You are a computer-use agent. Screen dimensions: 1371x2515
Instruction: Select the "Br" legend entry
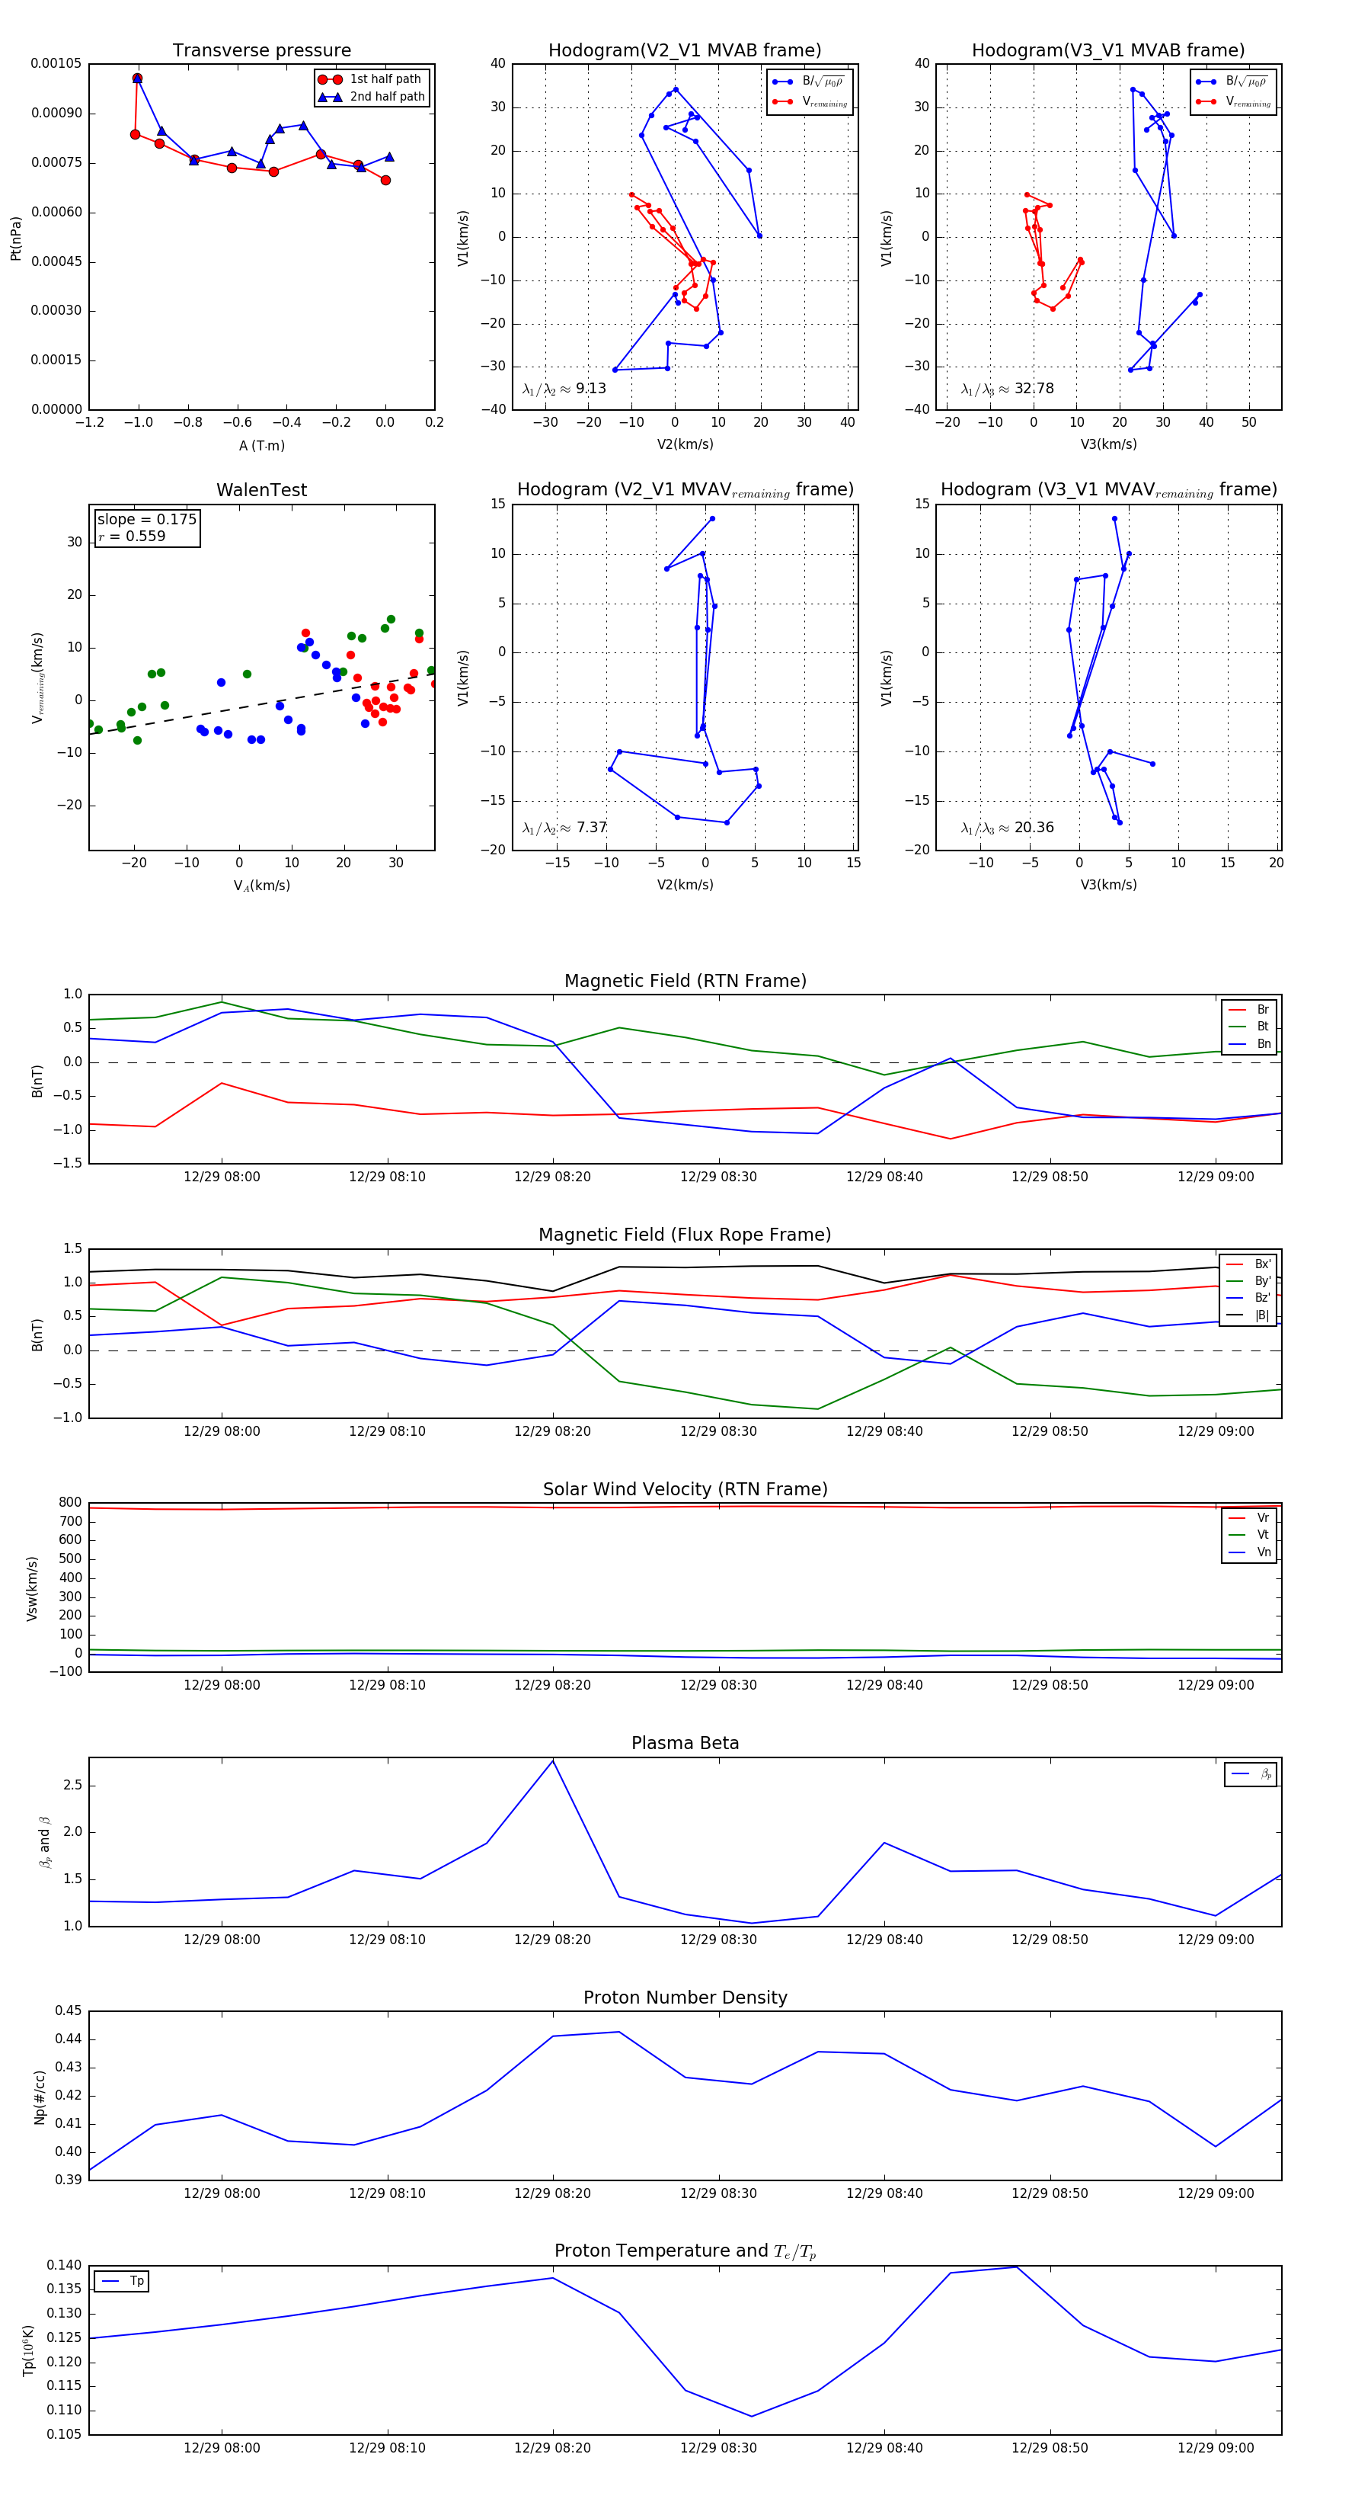tap(1250, 1010)
